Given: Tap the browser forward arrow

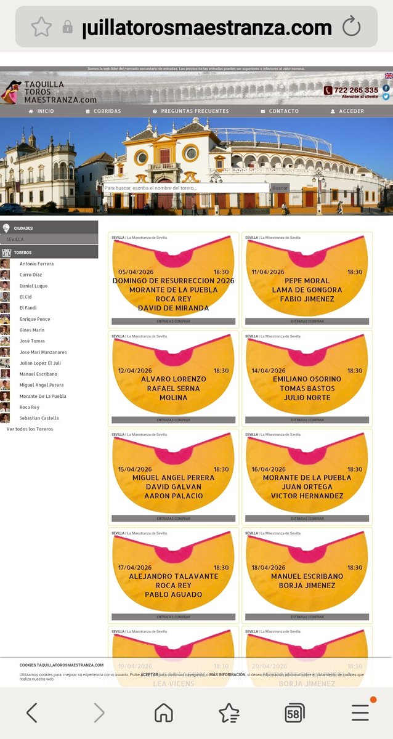Looking at the screenshot, I should click(99, 713).
